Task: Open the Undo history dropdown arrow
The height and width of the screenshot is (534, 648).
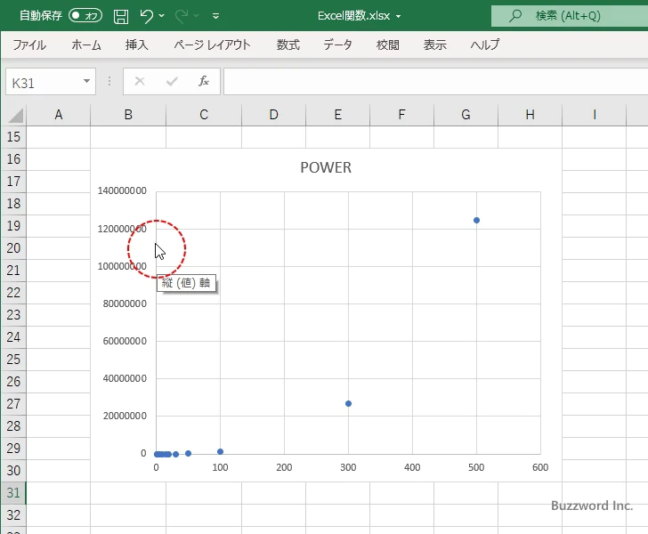Action: (x=162, y=16)
